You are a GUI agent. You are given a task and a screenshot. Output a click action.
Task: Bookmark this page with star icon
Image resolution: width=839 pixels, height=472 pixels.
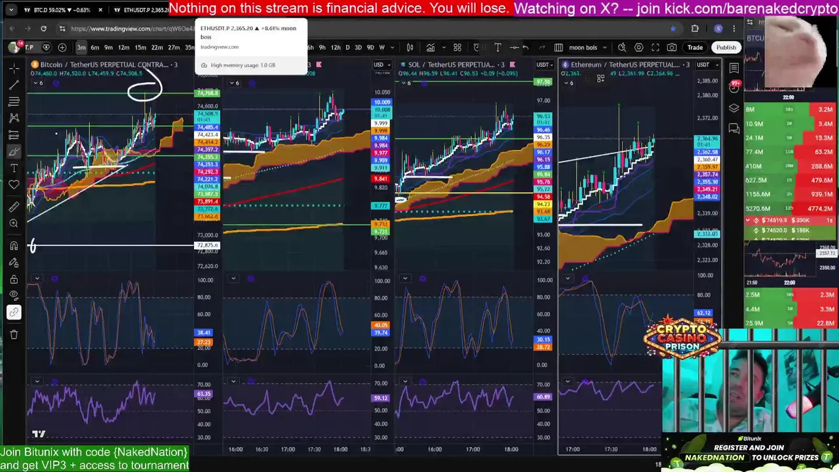click(673, 29)
